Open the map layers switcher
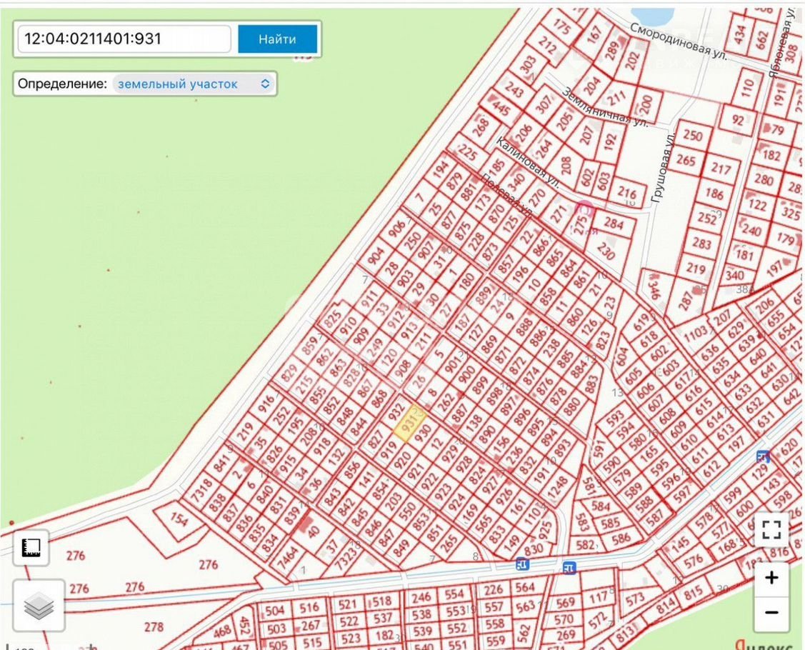This screenshot has width=805, height=650. click(39, 606)
